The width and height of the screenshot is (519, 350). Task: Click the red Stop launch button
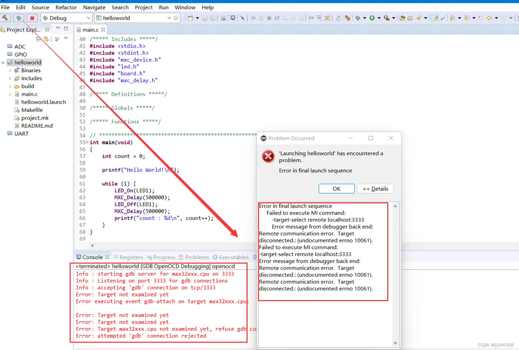coord(32,18)
